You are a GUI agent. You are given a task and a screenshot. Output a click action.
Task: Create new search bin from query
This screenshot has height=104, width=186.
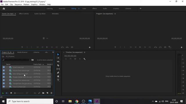click(33, 60)
